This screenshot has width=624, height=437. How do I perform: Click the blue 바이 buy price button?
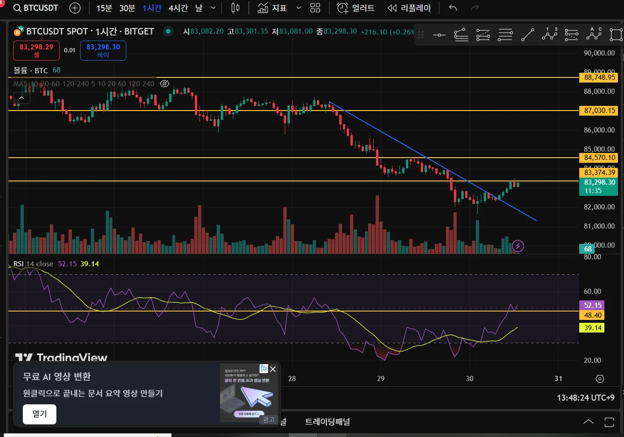click(x=103, y=50)
